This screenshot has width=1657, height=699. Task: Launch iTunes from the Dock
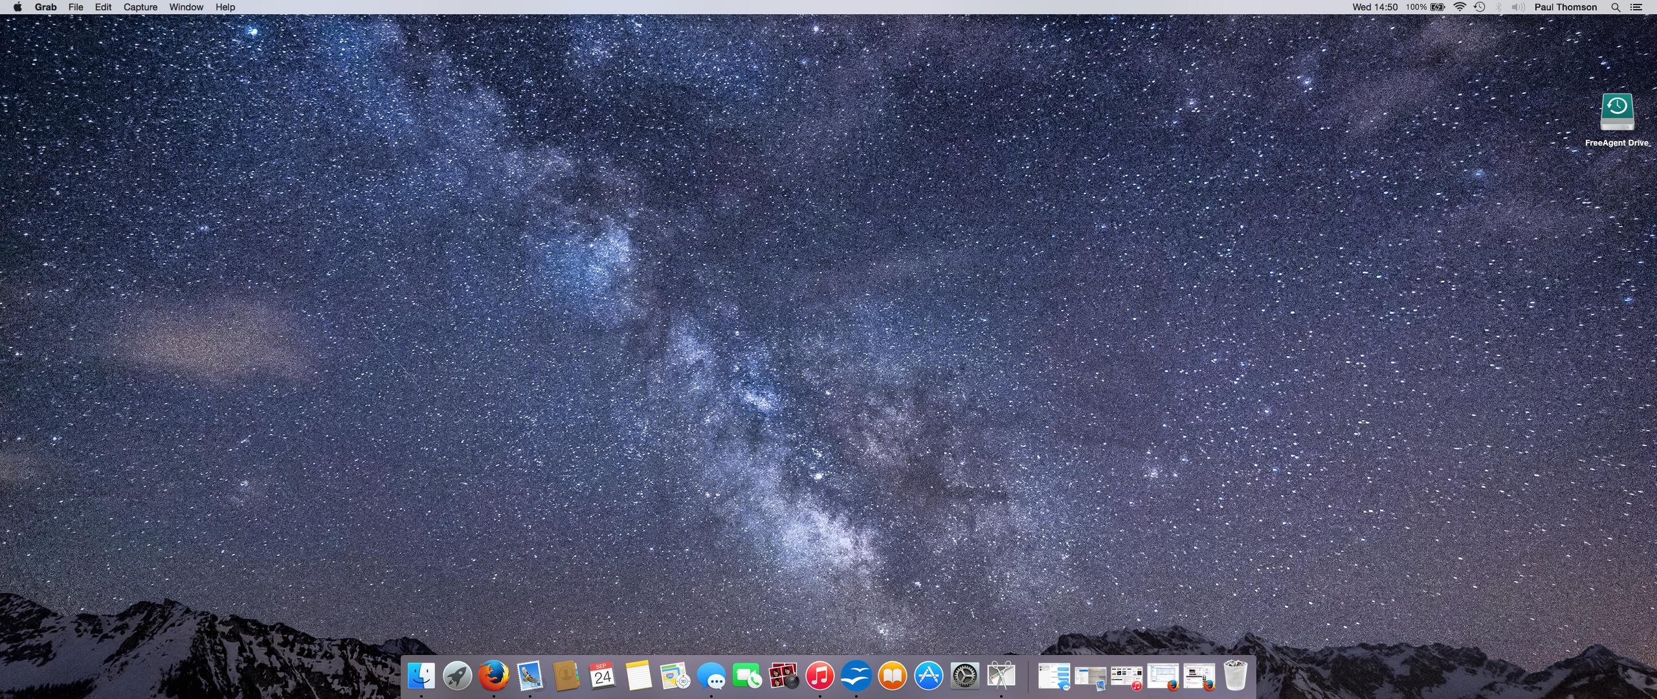(x=819, y=676)
